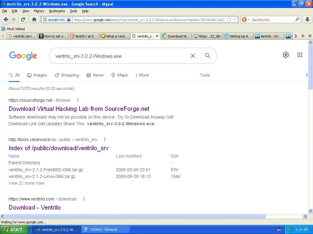Switch to Shopping results

click(67, 75)
